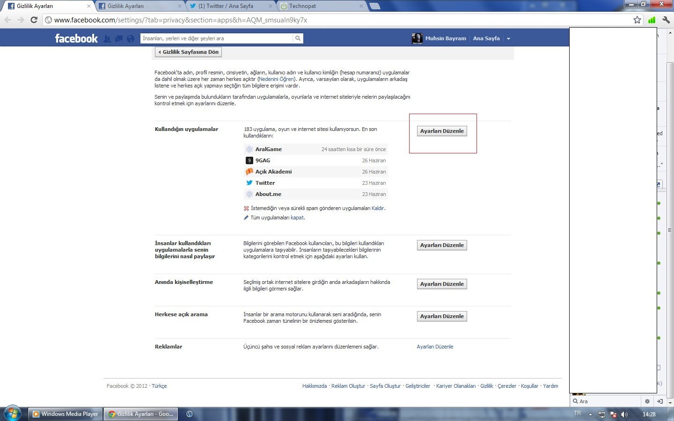The width and height of the screenshot is (674, 421).
Task: Open a new browser tab
Action: 374,6
